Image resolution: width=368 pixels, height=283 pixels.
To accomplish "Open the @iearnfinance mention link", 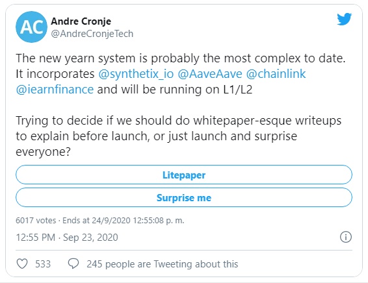I will coord(55,90).
